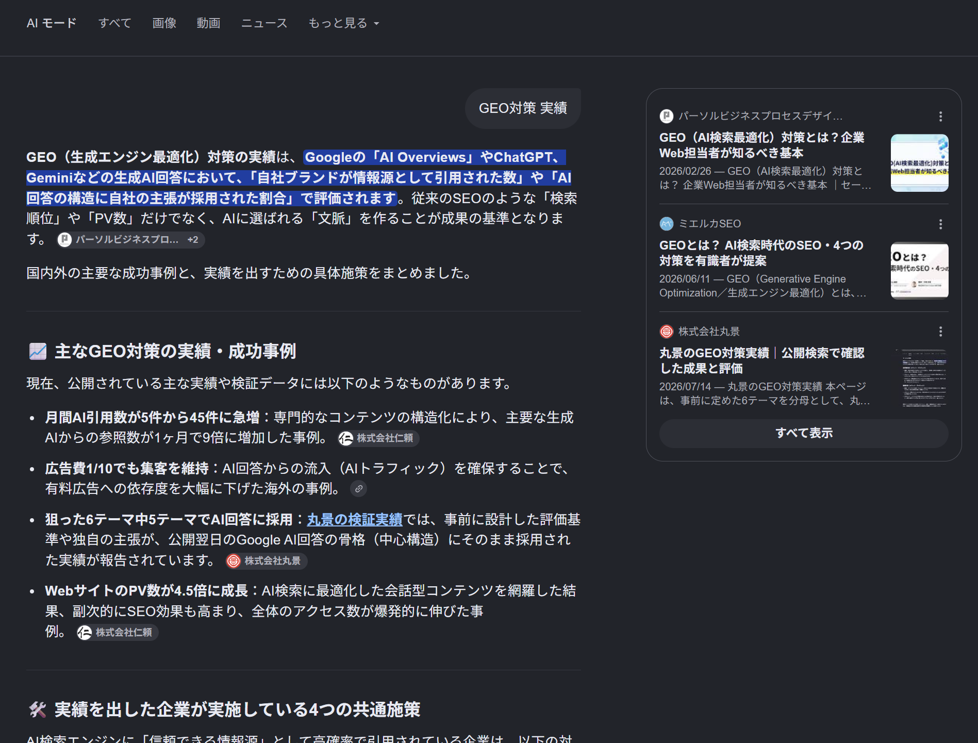The width and height of the screenshot is (978, 743).
Task: Click the link icon after 海外の事例
Action: tap(359, 489)
